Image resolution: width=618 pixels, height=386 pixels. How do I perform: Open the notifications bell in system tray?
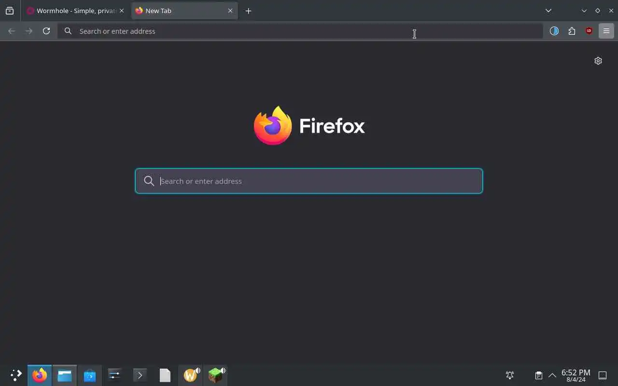click(510, 375)
